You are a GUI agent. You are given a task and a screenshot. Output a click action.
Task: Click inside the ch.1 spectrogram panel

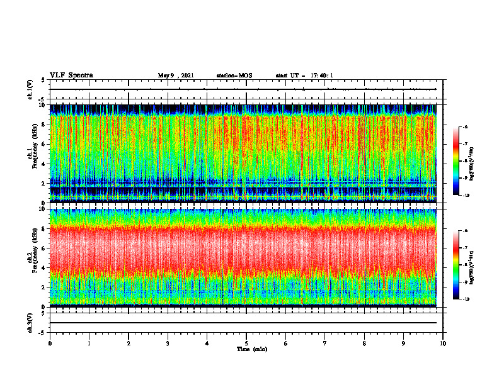(x=243, y=153)
